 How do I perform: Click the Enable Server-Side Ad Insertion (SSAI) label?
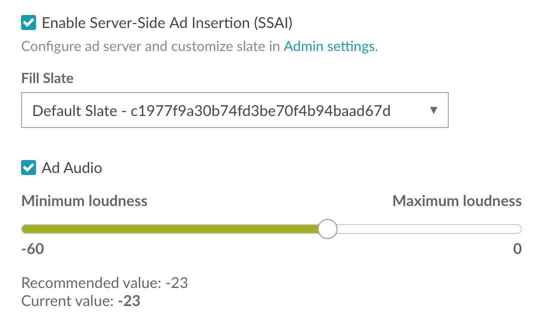coord(167,23)
